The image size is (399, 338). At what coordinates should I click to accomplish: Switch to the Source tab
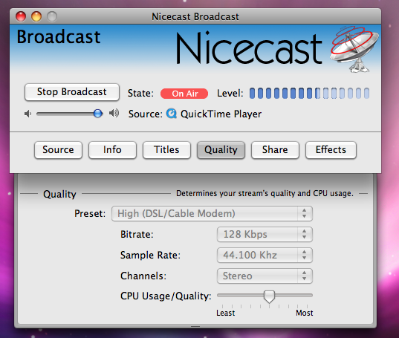(x=58, y=150)
